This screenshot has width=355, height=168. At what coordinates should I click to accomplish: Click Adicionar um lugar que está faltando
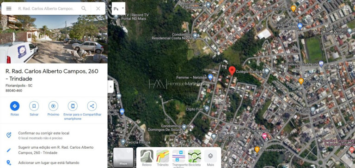(54, 162)
